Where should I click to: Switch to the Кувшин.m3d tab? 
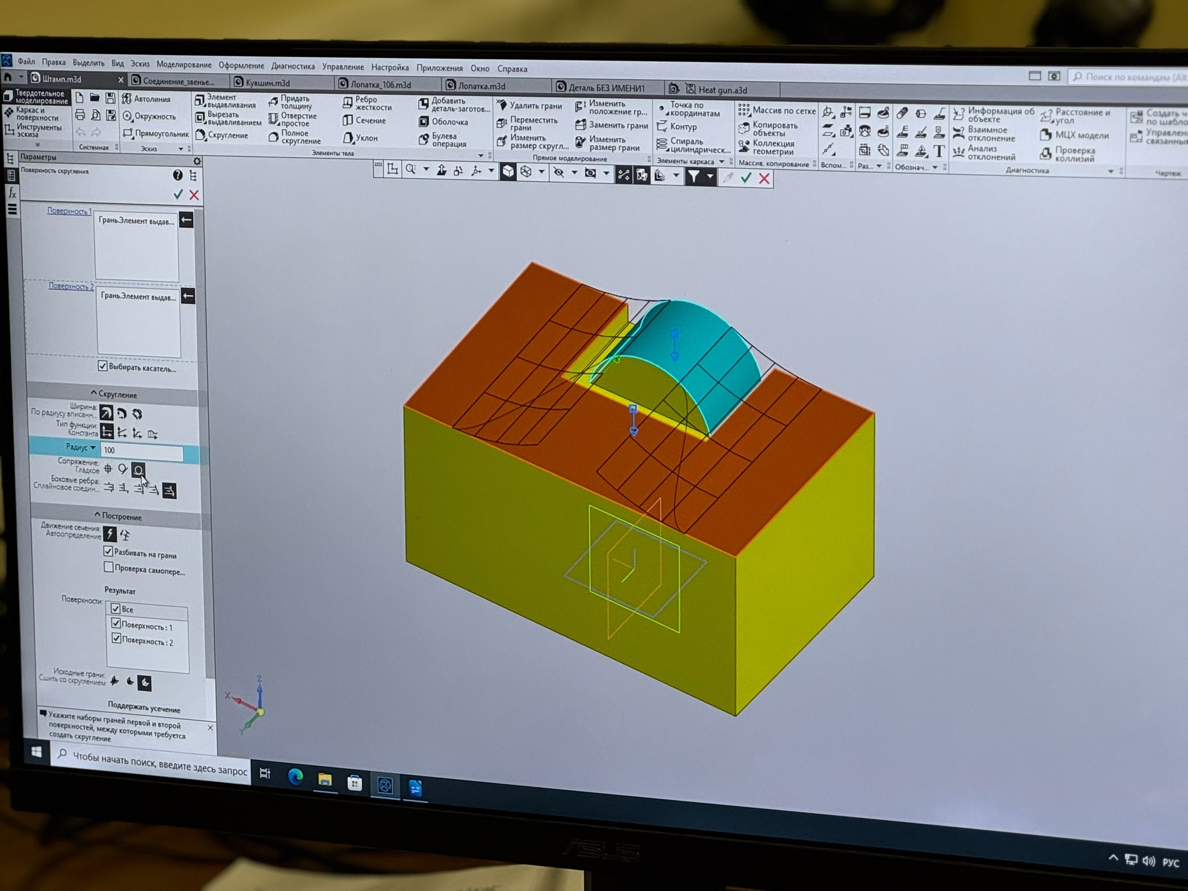point(267,82)
